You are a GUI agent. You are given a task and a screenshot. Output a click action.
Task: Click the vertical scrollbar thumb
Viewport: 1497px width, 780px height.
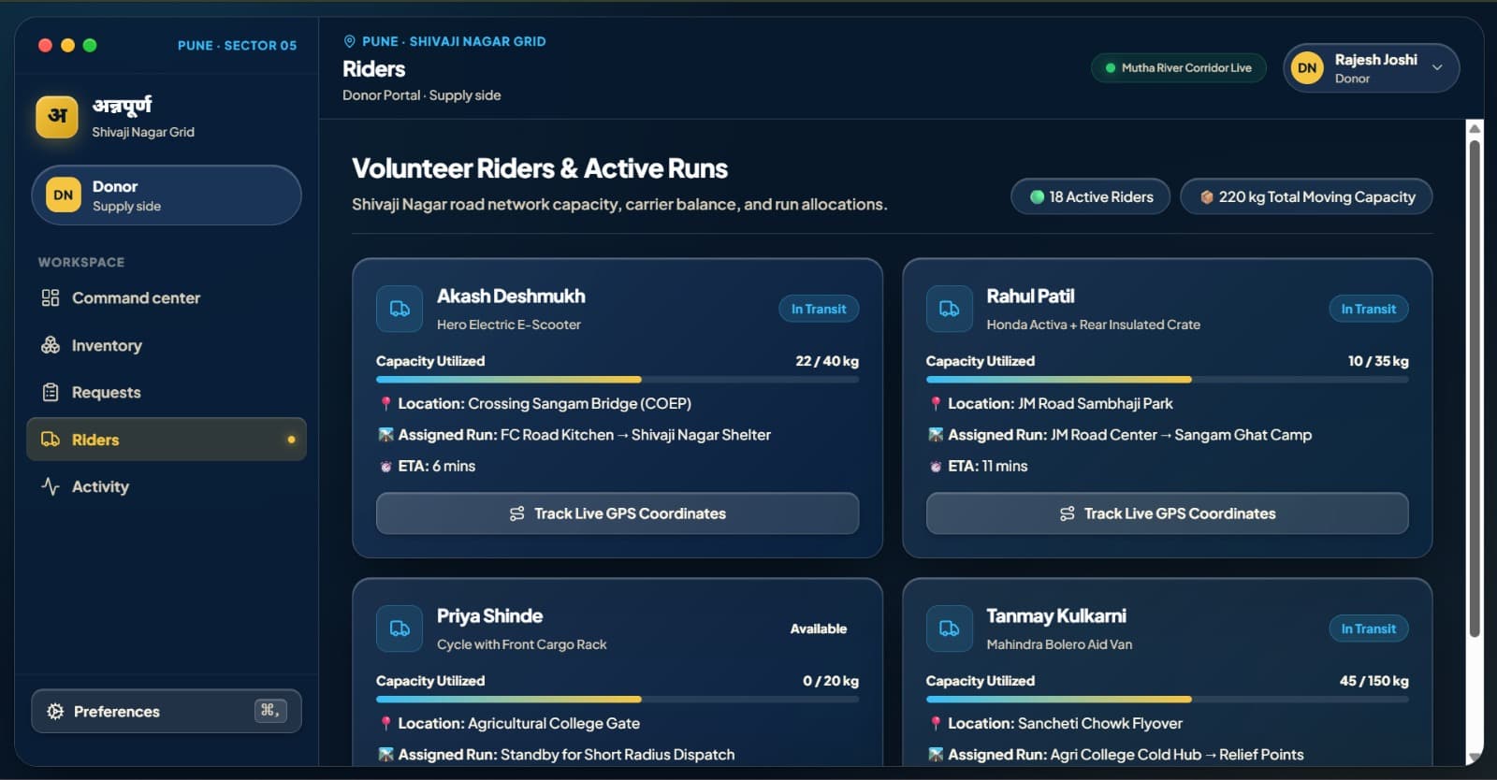(x=1475, y=388)
